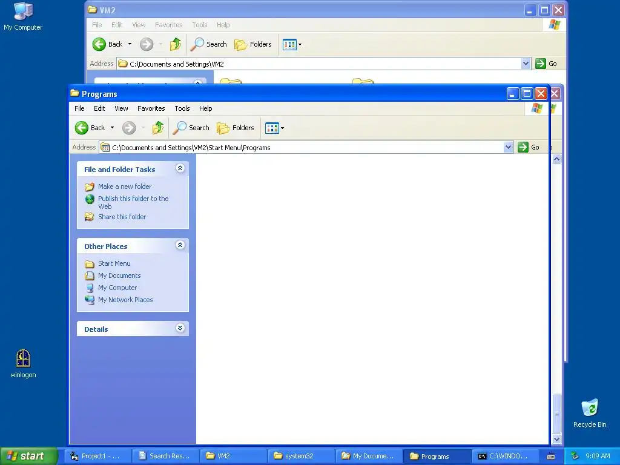Go up one level in VM2 window

[x=175, y=44]
